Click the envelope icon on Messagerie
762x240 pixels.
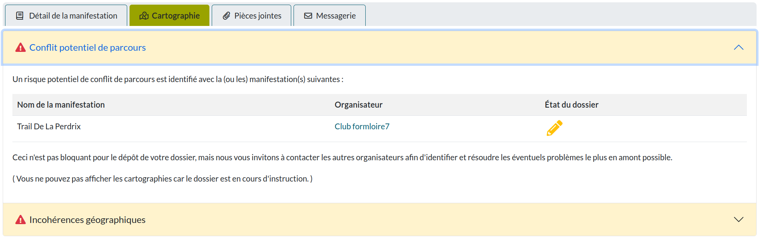308,16
